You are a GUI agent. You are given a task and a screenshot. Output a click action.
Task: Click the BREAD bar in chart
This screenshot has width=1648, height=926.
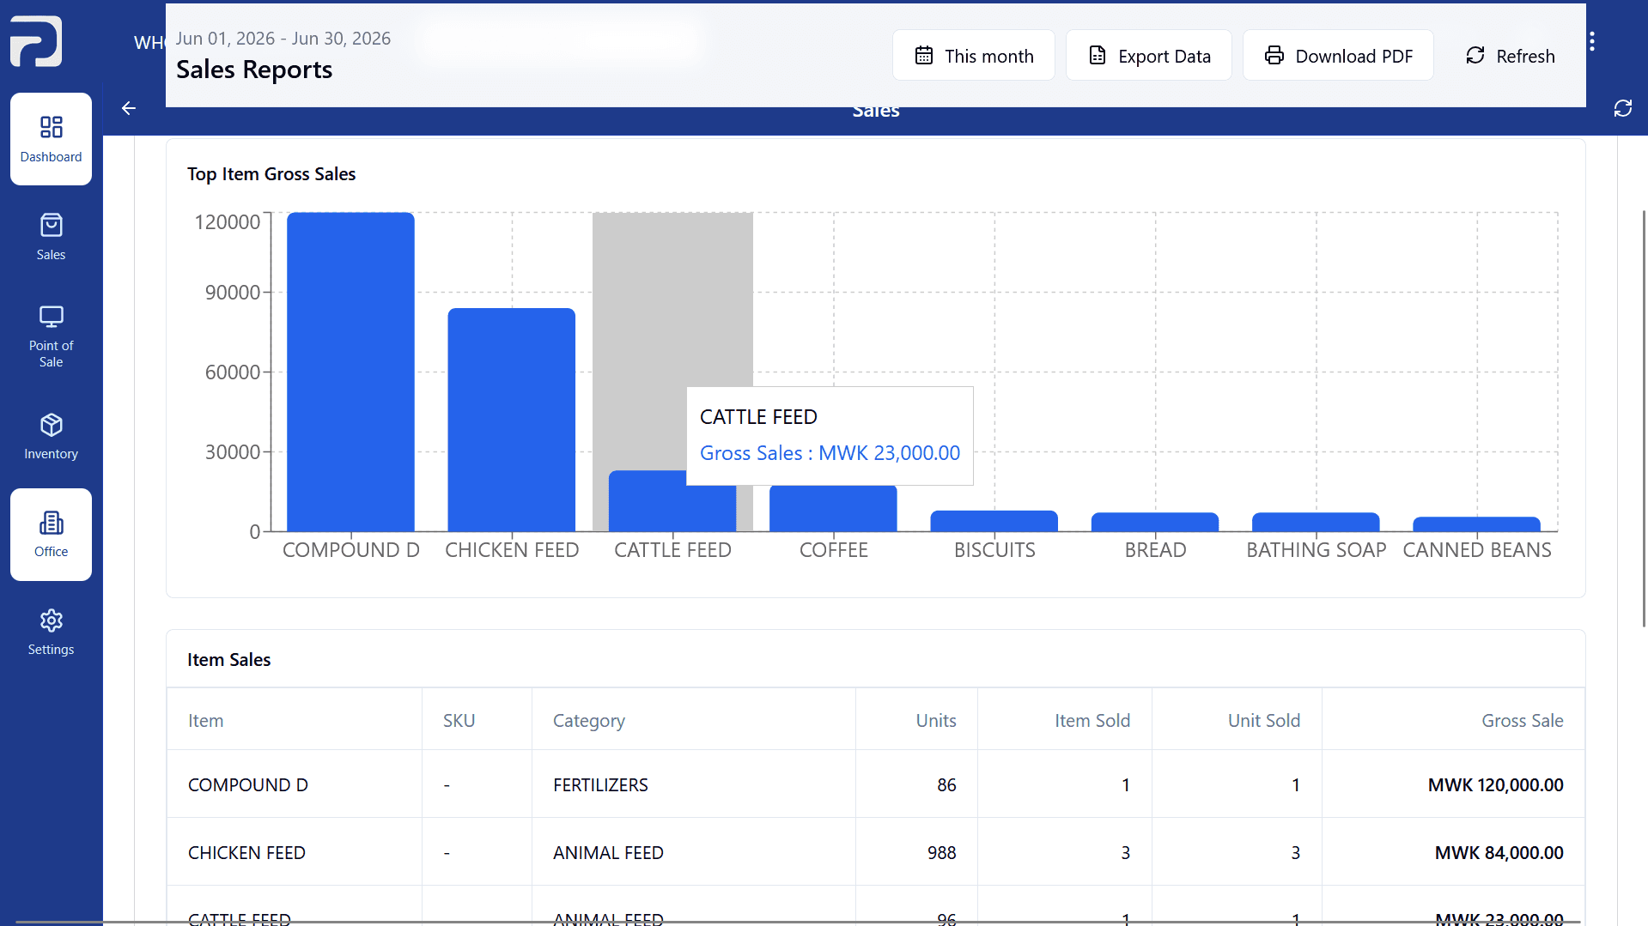click(1155, 522)
